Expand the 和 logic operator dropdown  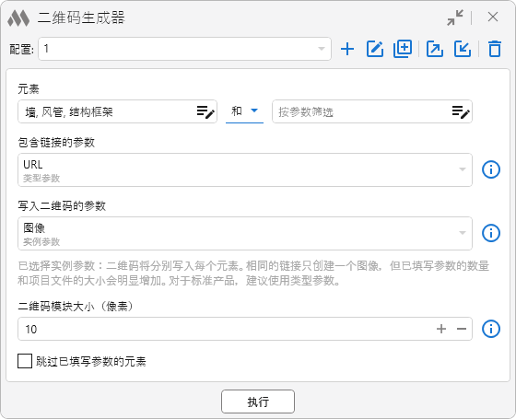coord(244,111)
